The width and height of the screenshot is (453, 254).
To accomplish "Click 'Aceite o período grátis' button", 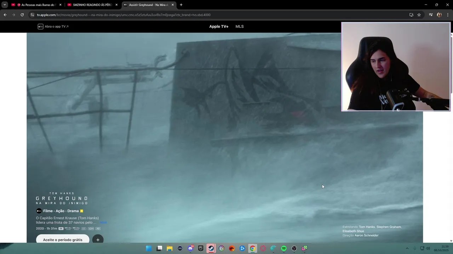I will pos(63,240).
